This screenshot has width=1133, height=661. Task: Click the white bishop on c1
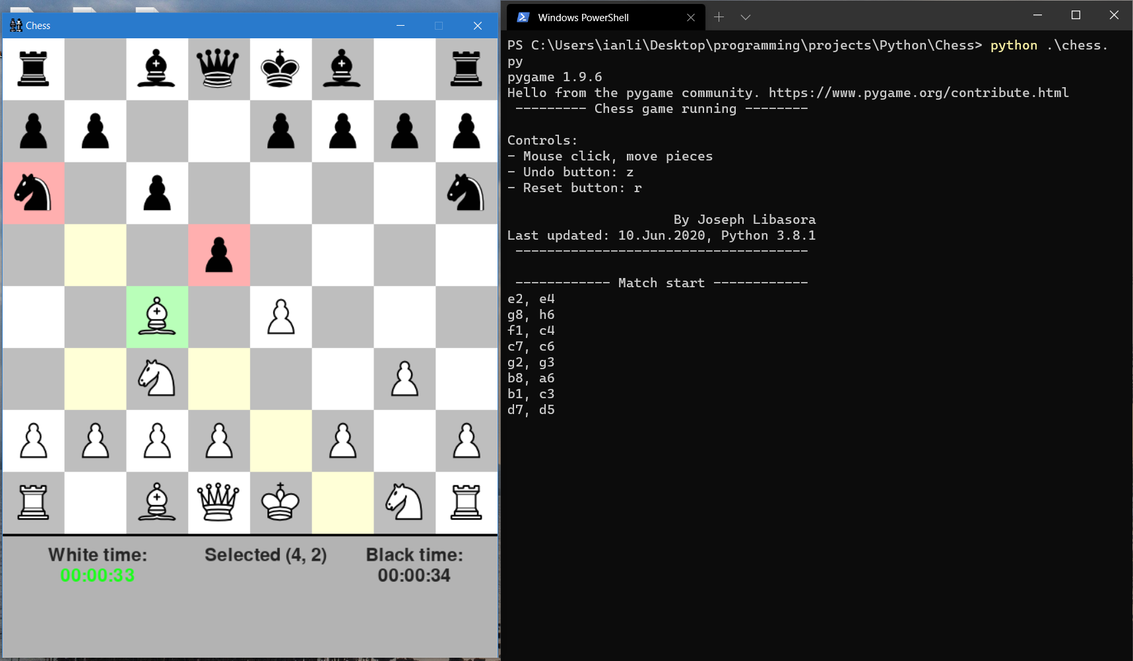[x=157, y=503]
